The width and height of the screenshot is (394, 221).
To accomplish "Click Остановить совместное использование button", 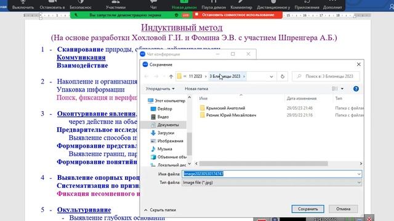I will 238,15.
